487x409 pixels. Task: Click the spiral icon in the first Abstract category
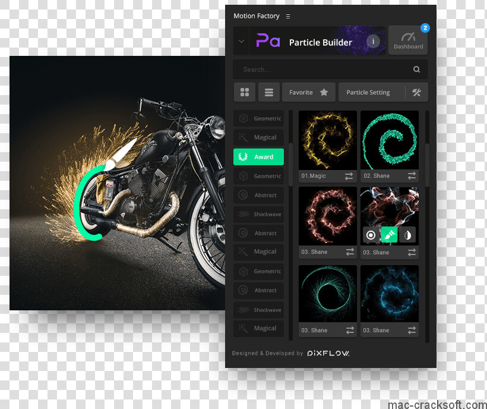pos(243,195)
